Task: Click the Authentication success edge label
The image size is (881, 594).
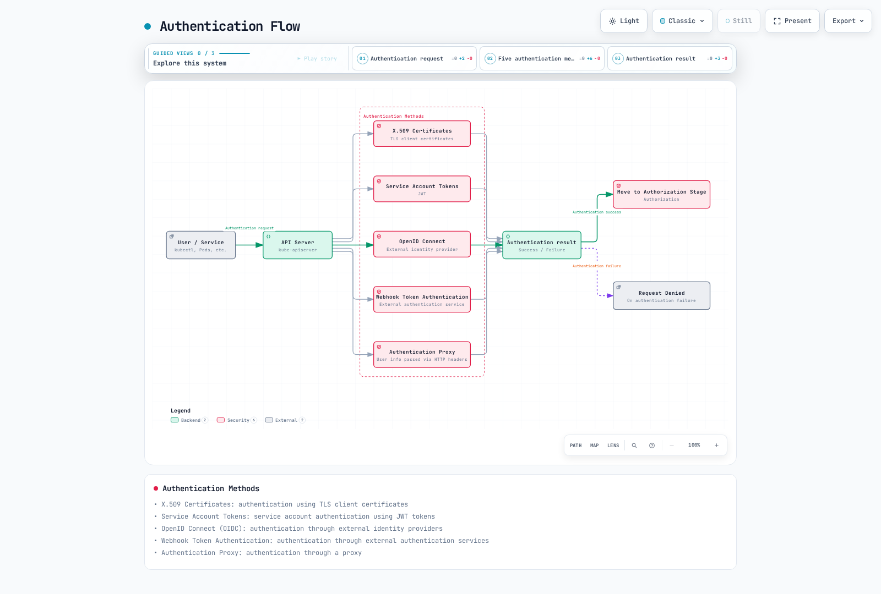Action: coord(597,212)
